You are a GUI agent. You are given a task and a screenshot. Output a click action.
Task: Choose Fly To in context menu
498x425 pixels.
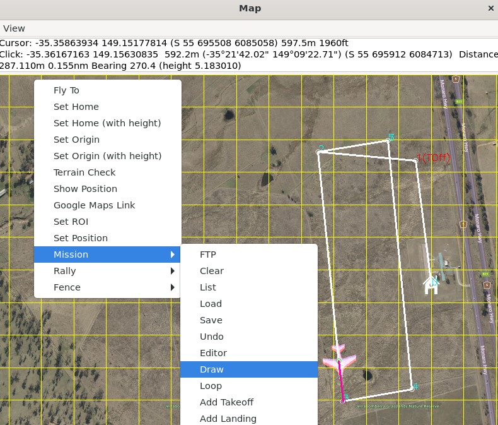pyautogui.click(x=66, y=90)
